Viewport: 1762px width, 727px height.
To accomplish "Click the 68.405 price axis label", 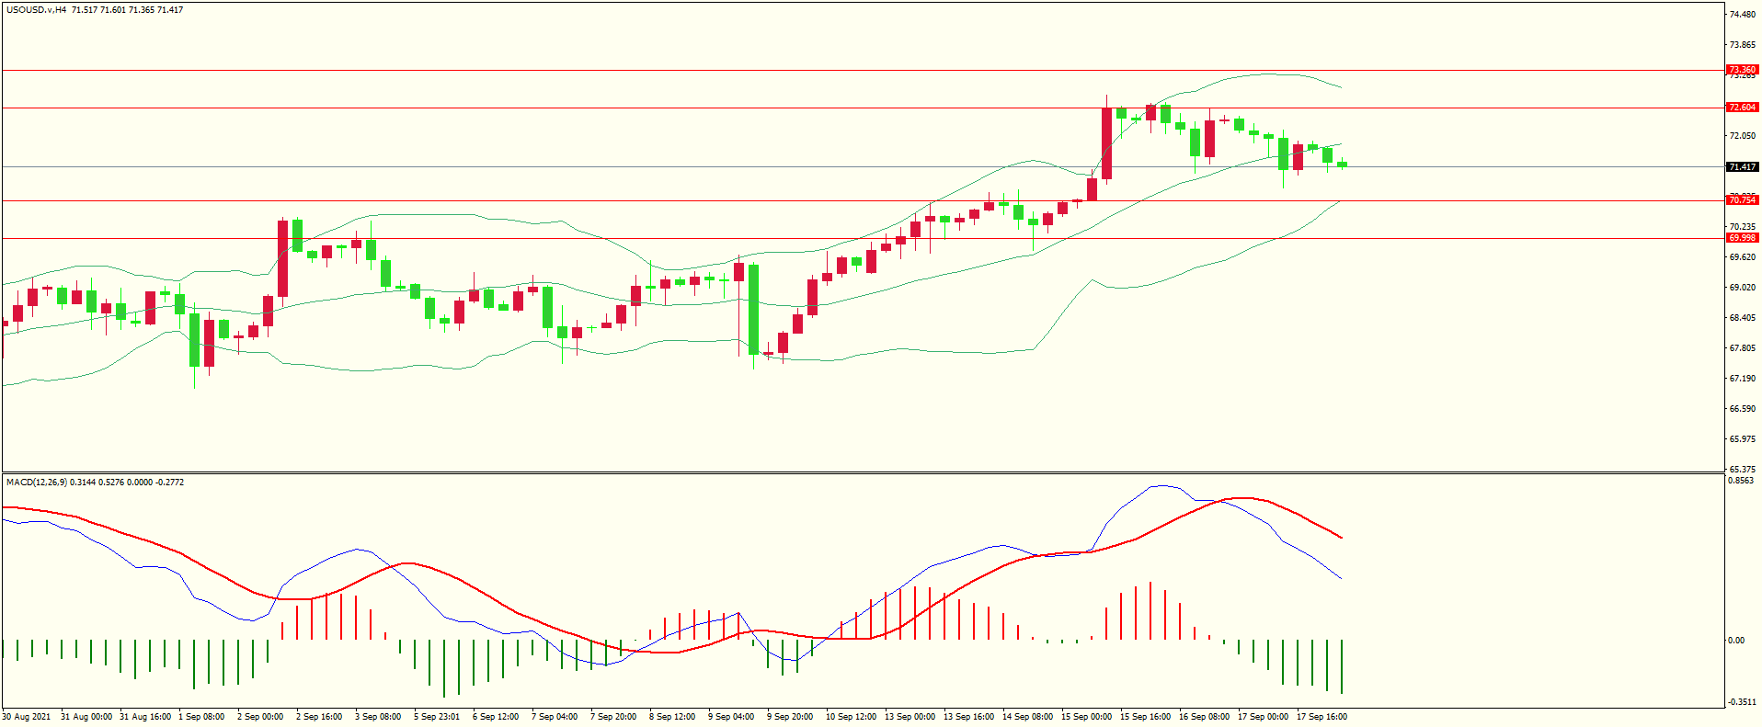I will (x=1742, y=318).
